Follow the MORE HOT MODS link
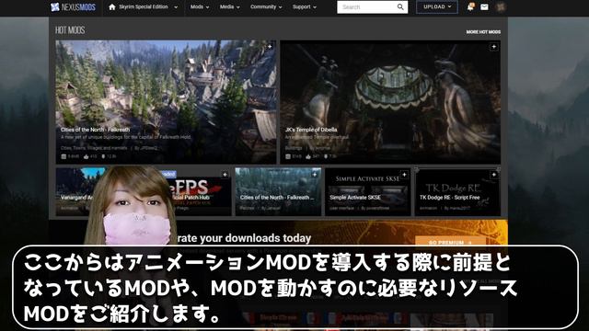This screenshot has width=589, height=331. 483,32
